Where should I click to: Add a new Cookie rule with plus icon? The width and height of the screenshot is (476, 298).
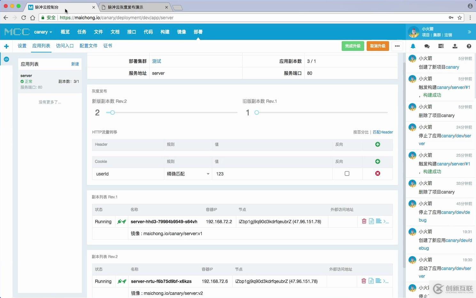coord(378,161)
